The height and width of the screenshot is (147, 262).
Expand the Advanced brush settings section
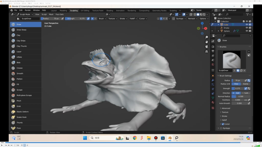pyautogui.click(x=226, y=108)
